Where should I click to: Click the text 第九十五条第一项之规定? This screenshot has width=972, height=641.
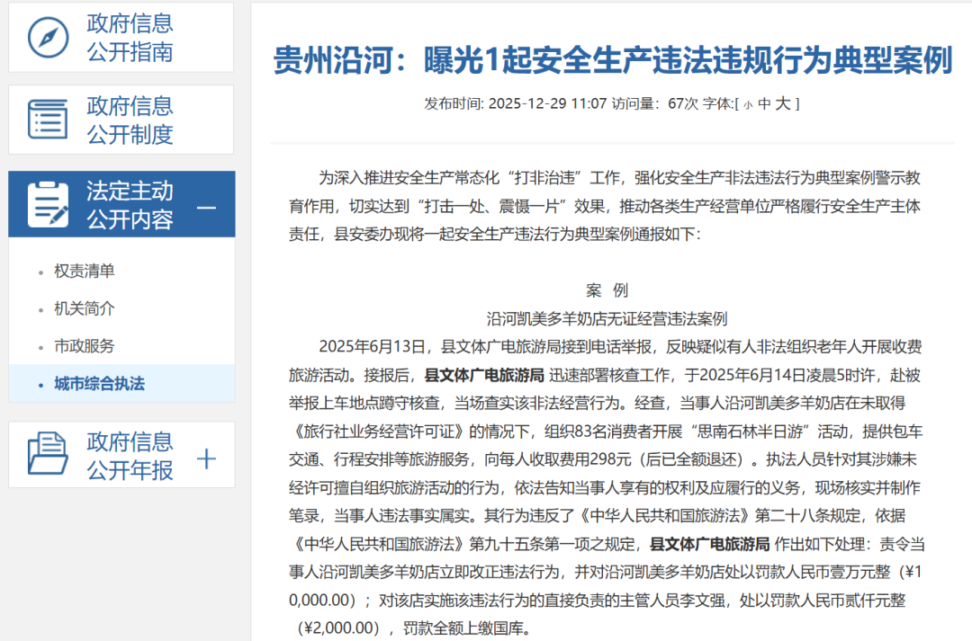(553, 545)
